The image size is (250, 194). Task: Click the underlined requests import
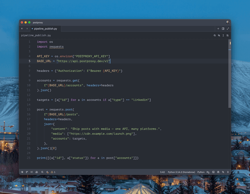point(56,47)
